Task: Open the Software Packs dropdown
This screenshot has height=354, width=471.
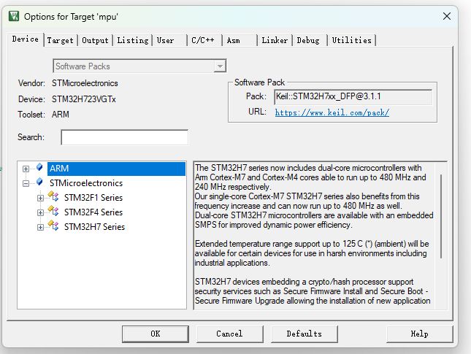Action: pos(220,66)
